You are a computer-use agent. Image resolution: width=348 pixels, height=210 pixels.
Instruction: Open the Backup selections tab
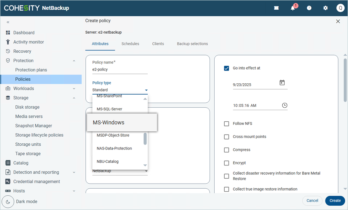tap(192, 44)
